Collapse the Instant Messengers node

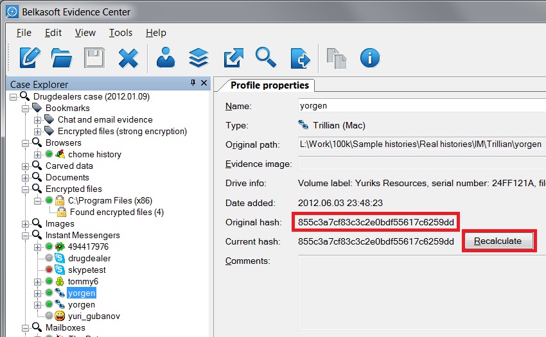click(x=26, y=236)
